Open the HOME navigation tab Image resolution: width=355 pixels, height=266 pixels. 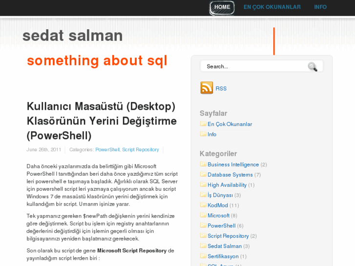222,7
